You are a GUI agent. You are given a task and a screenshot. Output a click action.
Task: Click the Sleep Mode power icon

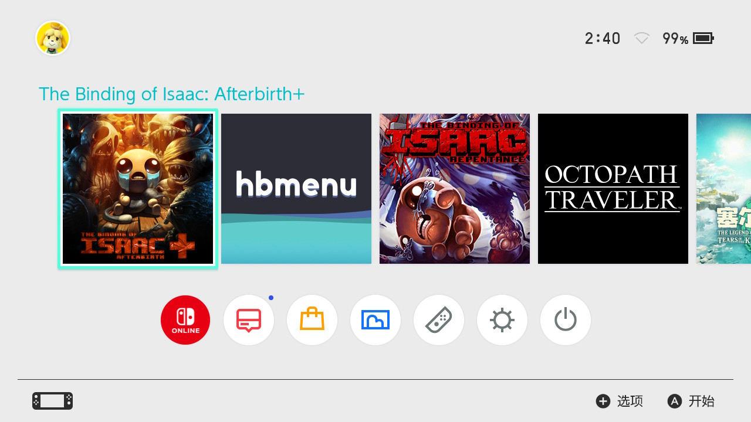566,320
